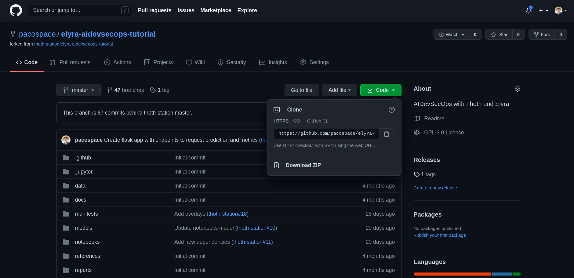Viewport: 574px width, 278px height.
Task: Click the Download ZIP file icon
Action: pos(277,165)
